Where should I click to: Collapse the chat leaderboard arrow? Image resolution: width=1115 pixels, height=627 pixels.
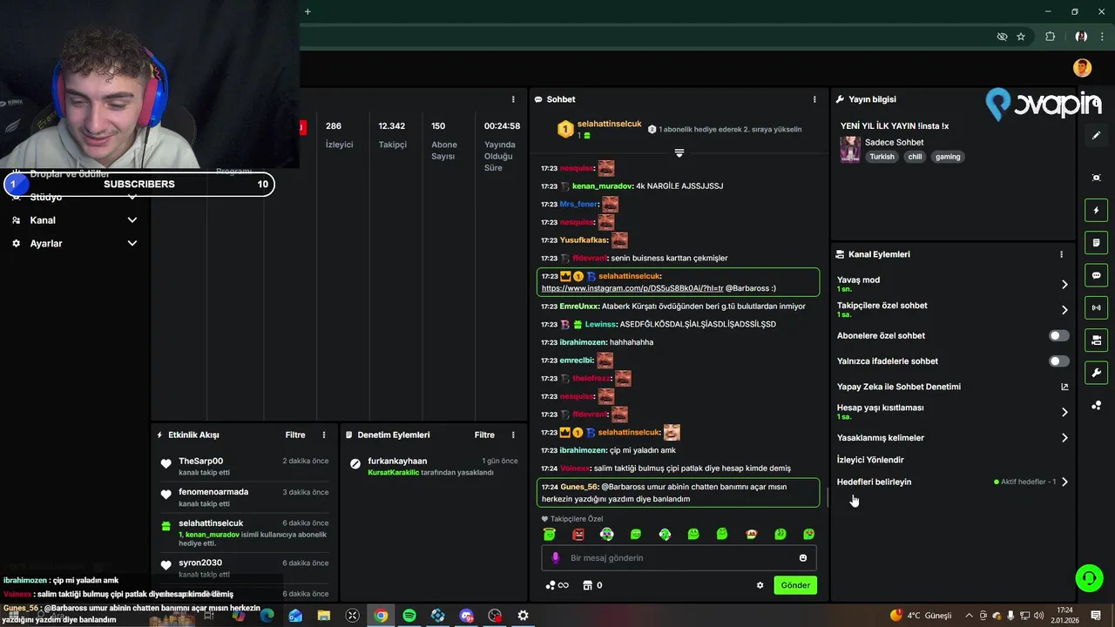point(679,152)
